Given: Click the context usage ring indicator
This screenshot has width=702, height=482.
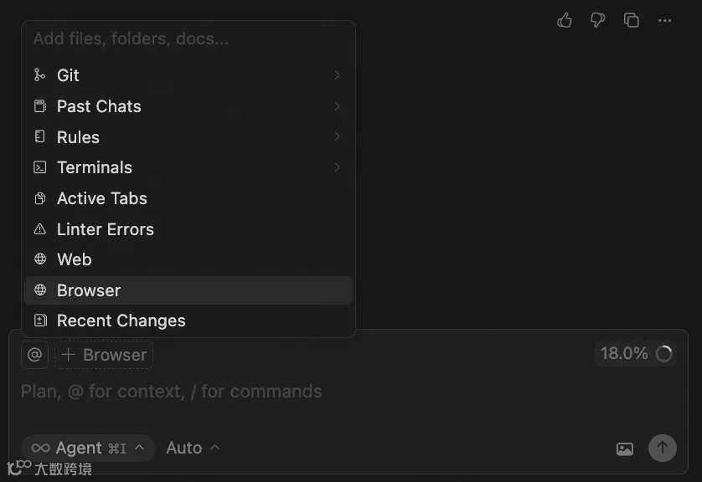Looking at the screenshot, I should click(664, 354).
